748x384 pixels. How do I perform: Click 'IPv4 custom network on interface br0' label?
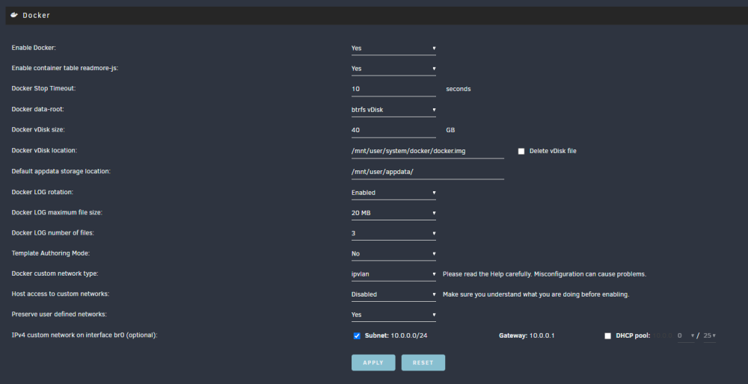click(85, 335)
